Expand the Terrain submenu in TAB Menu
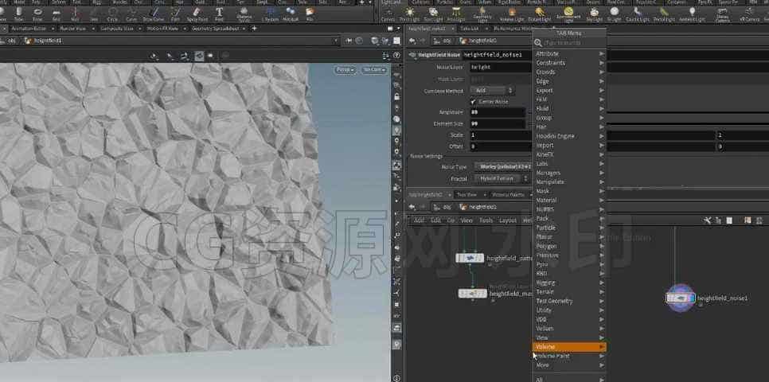This screenshot has width=769, height=382. (x=569, y=292)
